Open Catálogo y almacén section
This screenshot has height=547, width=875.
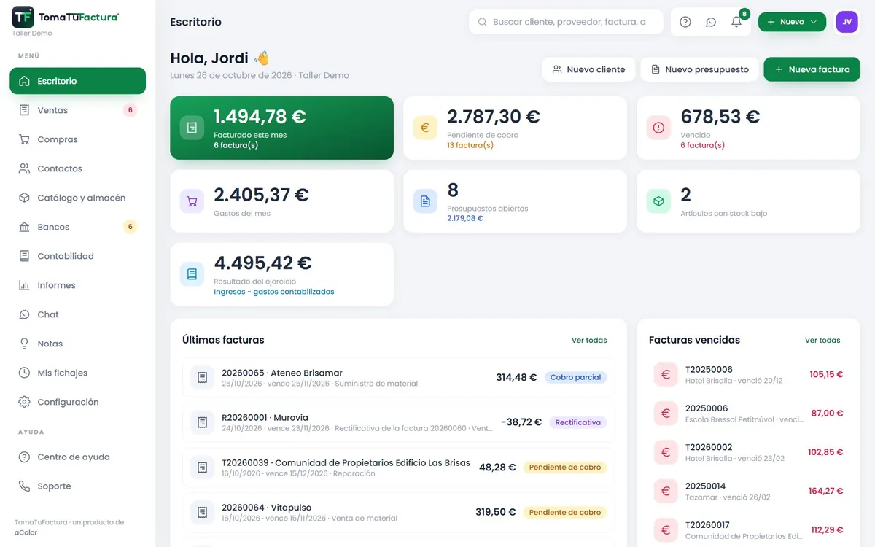pos(77,198)
